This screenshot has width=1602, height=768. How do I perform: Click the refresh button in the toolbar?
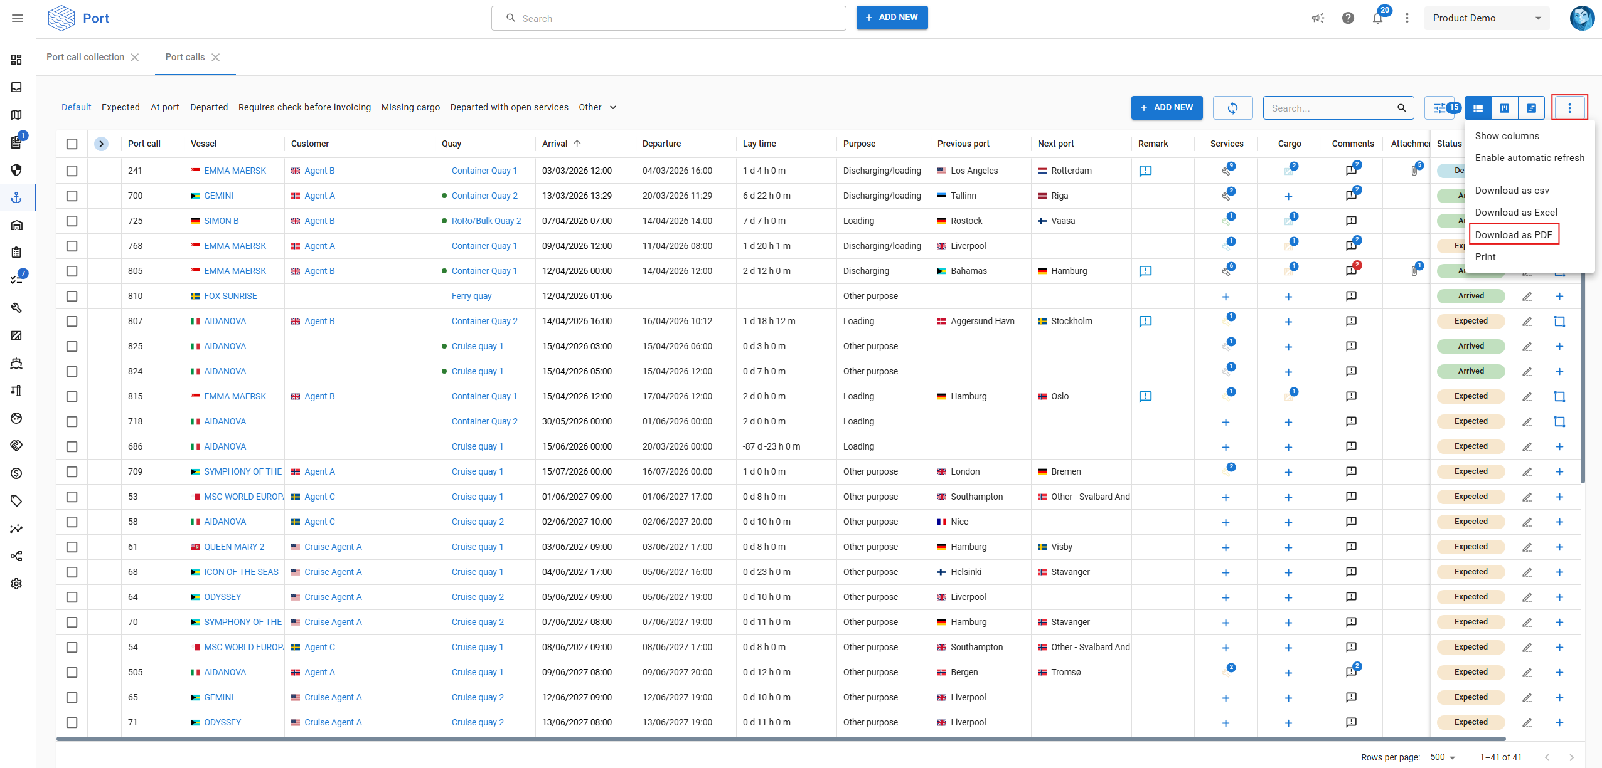pos(1232,108)
